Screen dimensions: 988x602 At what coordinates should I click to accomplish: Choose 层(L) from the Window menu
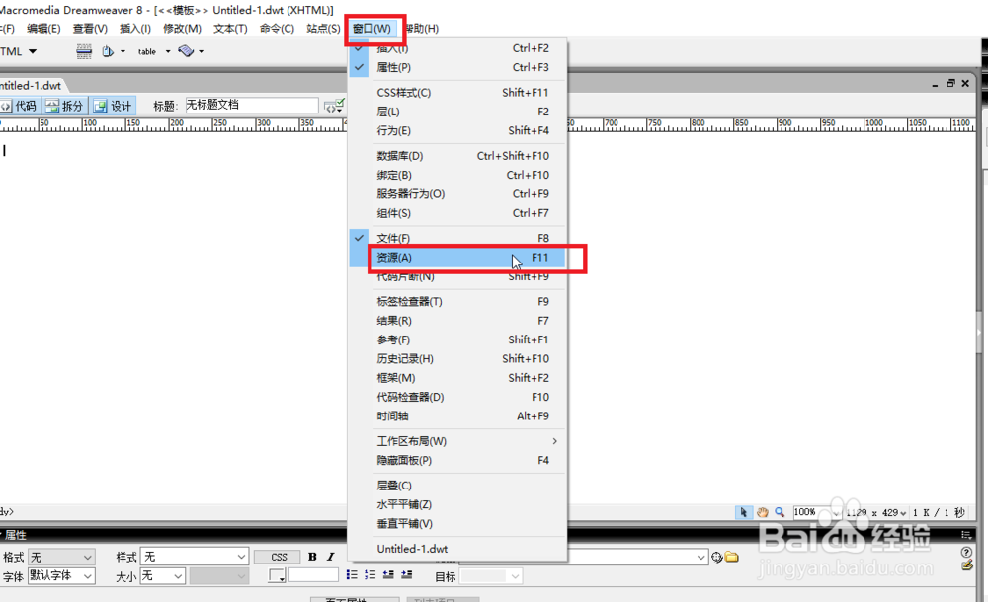click(457, 112)
